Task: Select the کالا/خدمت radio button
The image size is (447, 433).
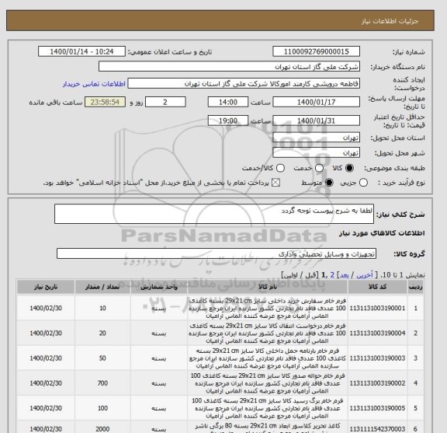Action: pyautogui.click(x=280, y=168)
